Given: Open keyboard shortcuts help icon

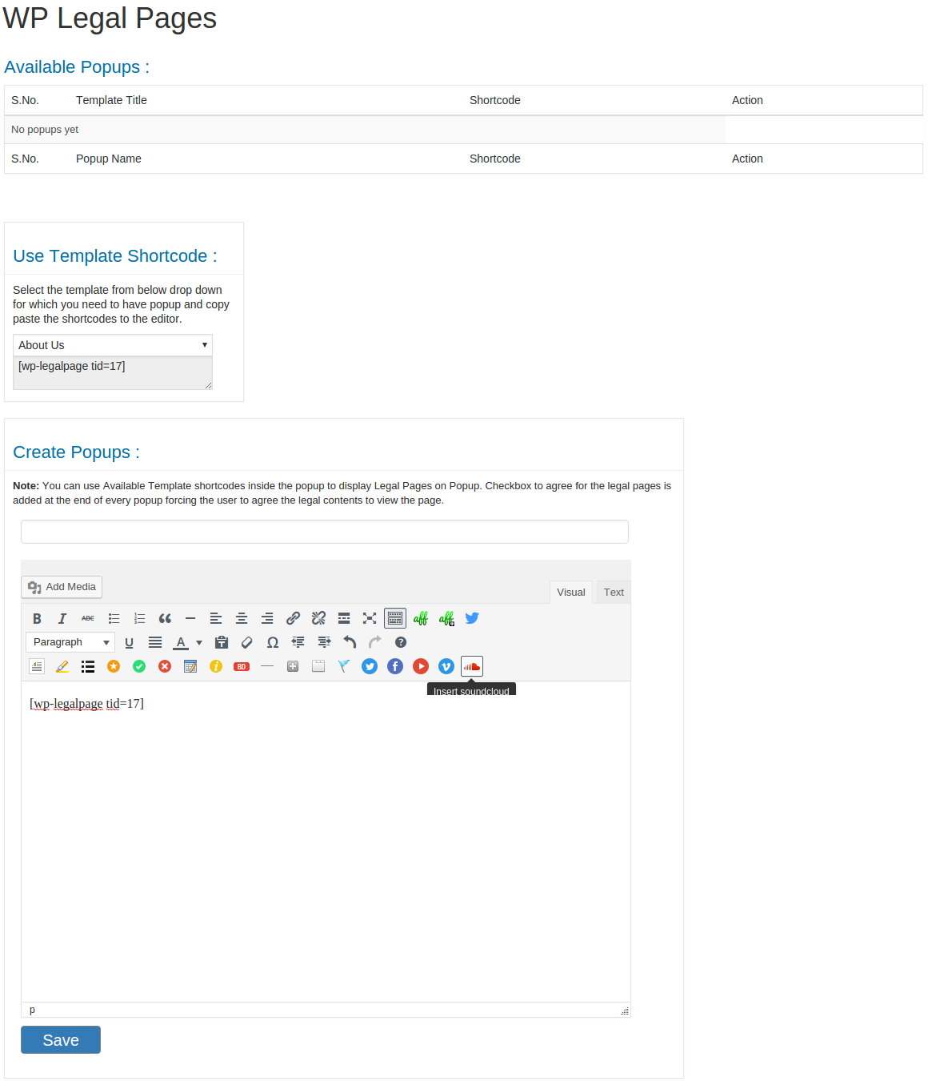Looking at the screenshot, I should tap(401, 642).
